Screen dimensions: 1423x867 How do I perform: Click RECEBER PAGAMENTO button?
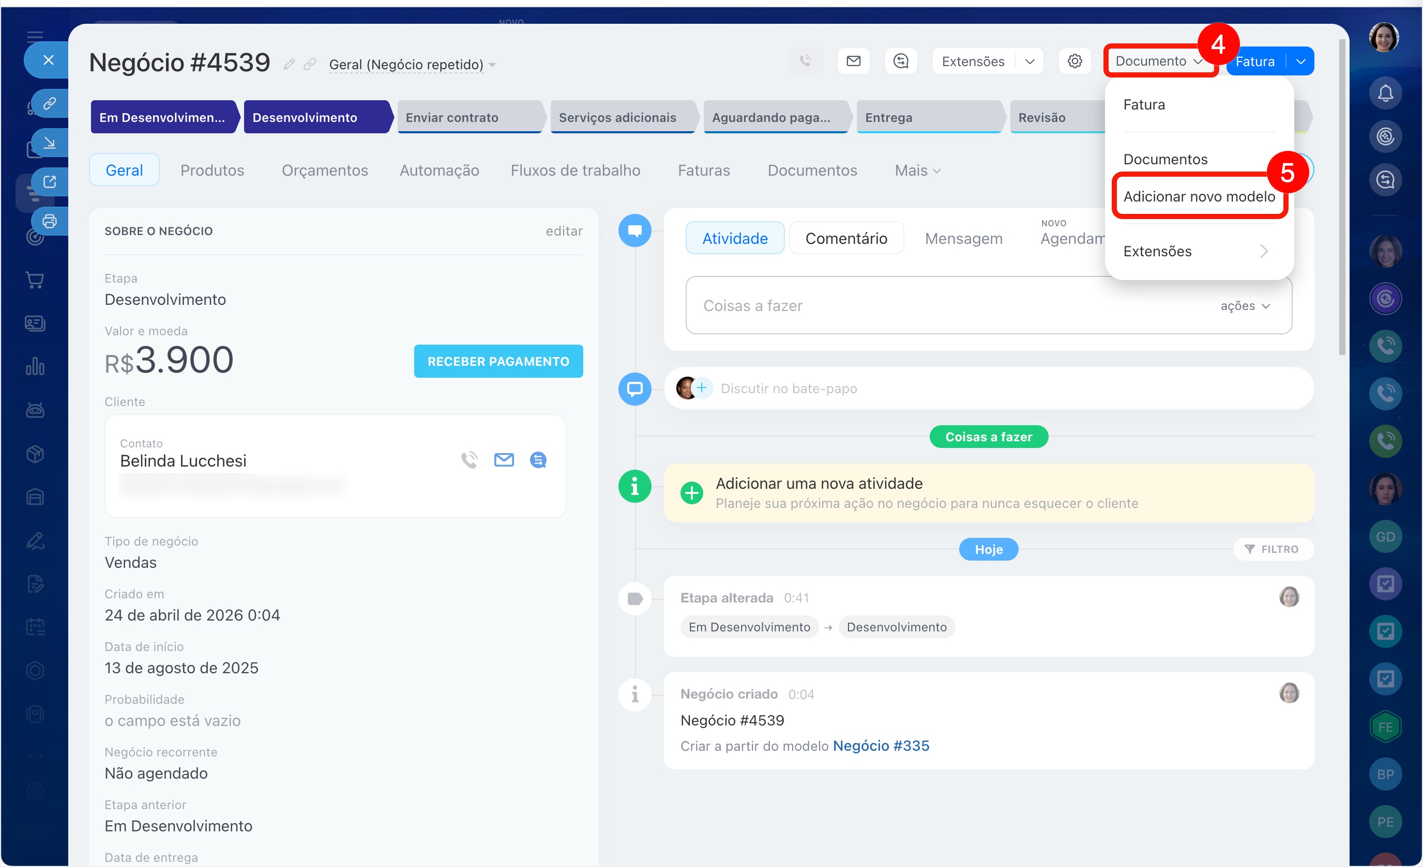(498, 361)
